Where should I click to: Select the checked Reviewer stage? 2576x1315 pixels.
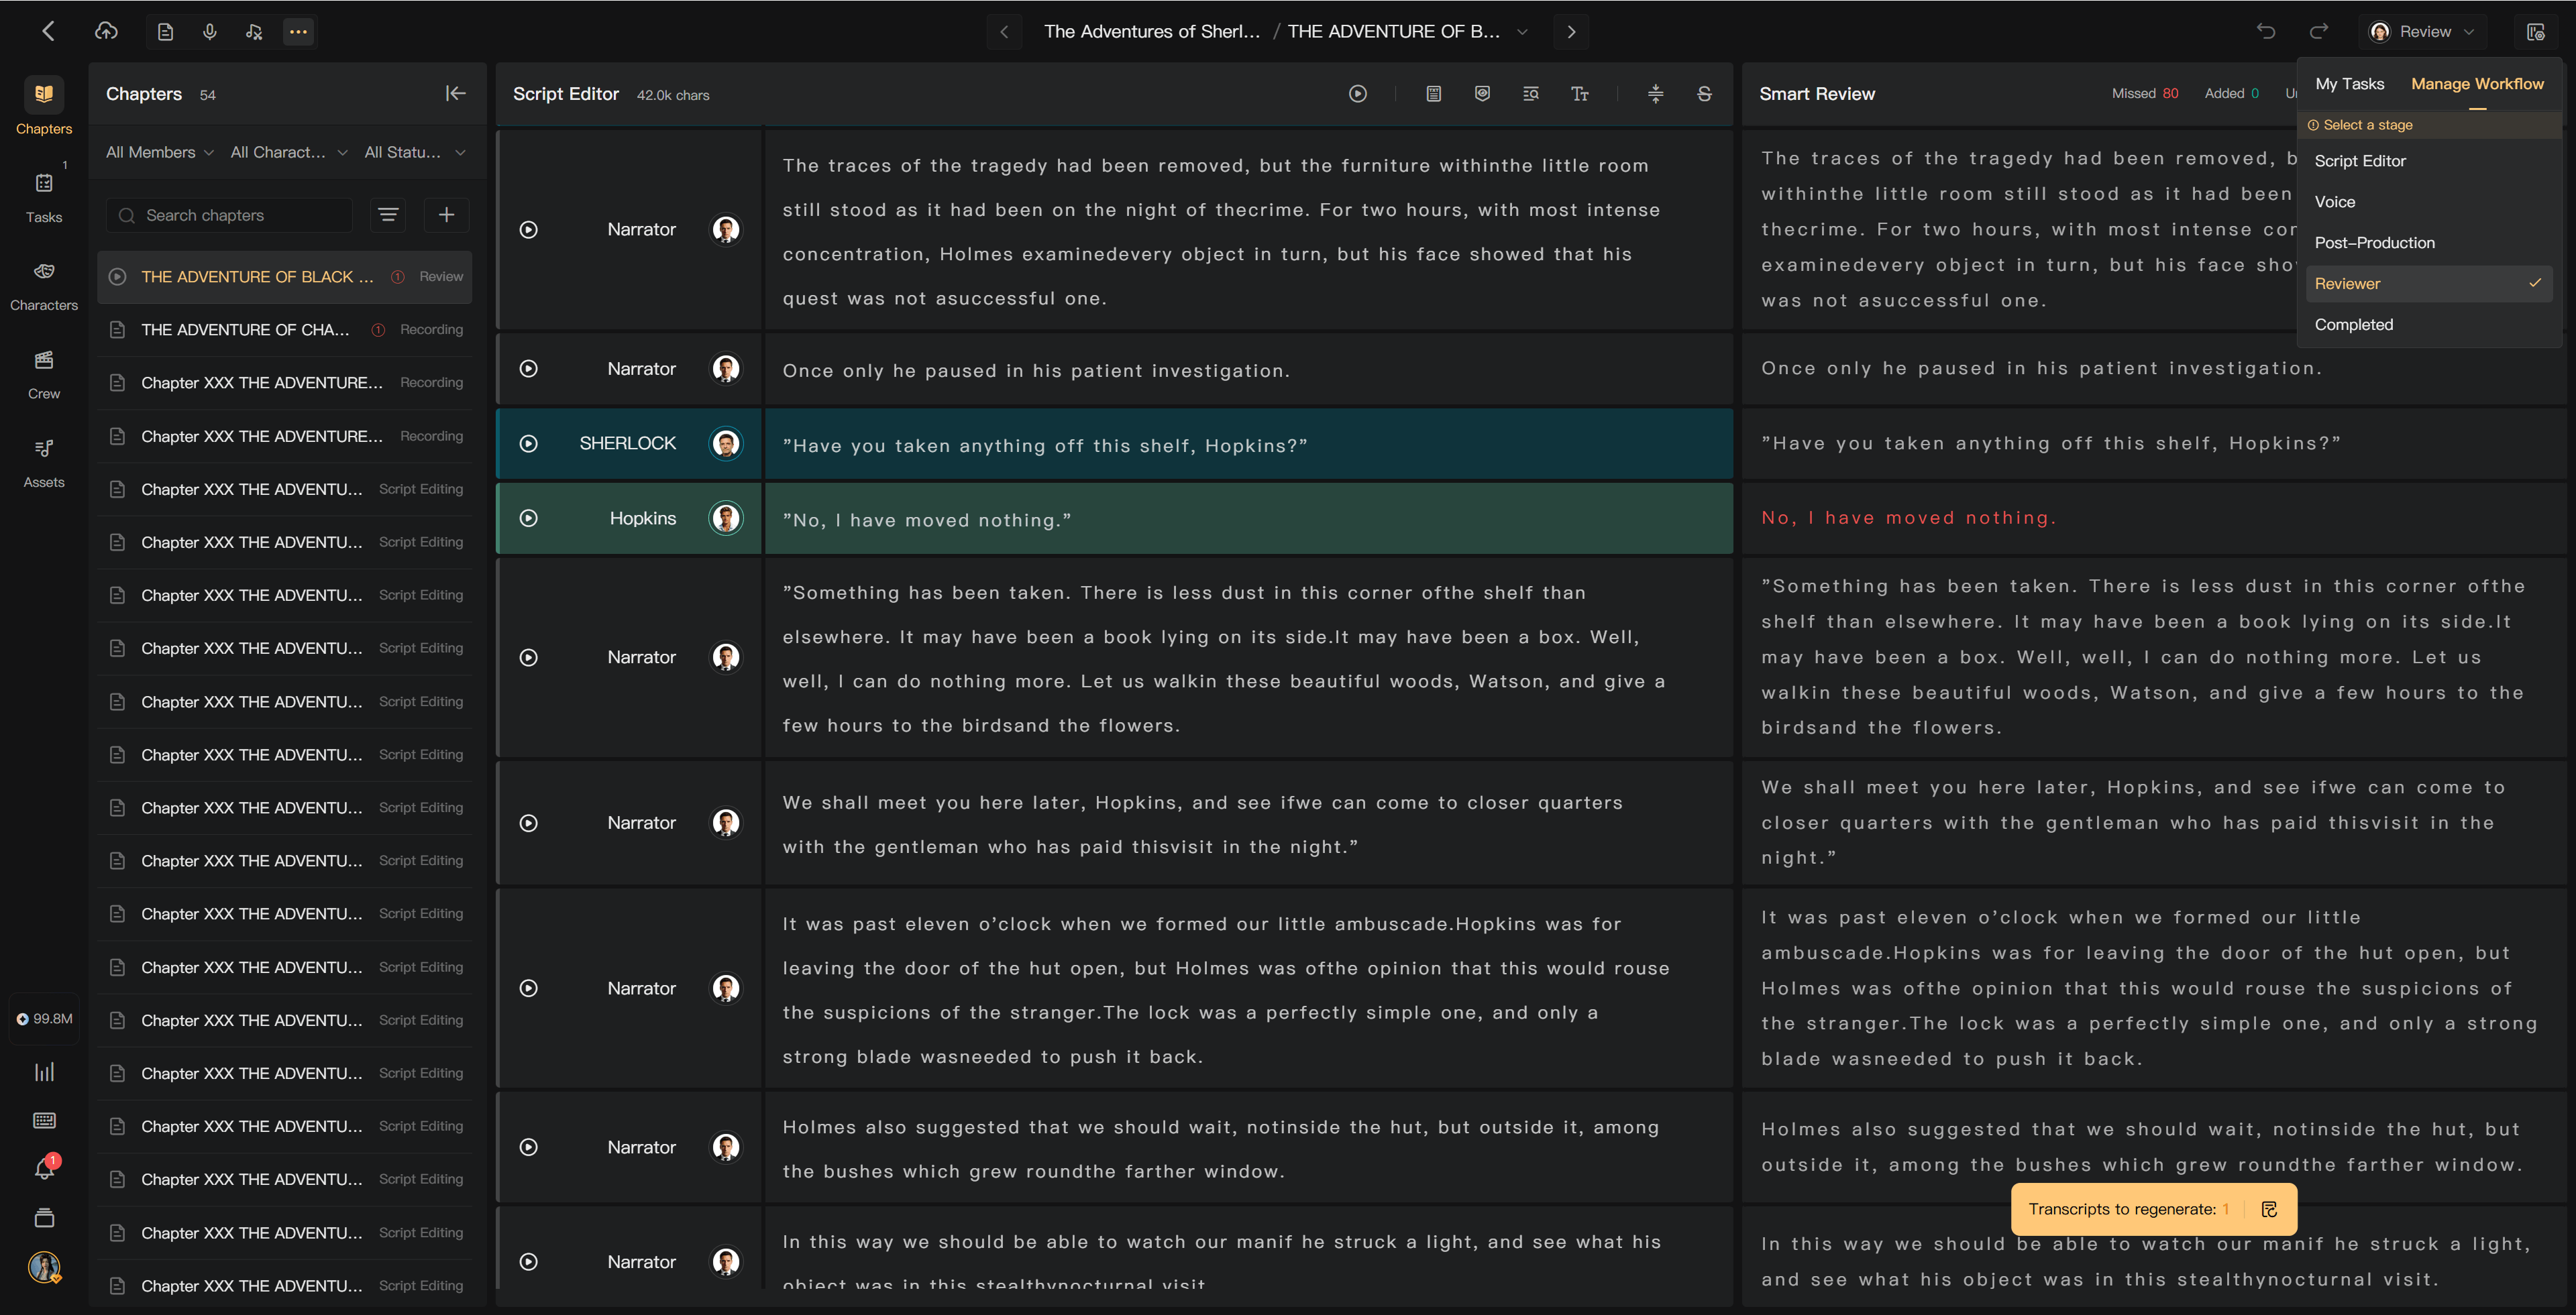tap(2429, 284)
